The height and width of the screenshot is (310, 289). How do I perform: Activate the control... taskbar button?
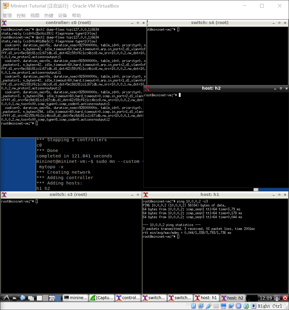[128, 298]
